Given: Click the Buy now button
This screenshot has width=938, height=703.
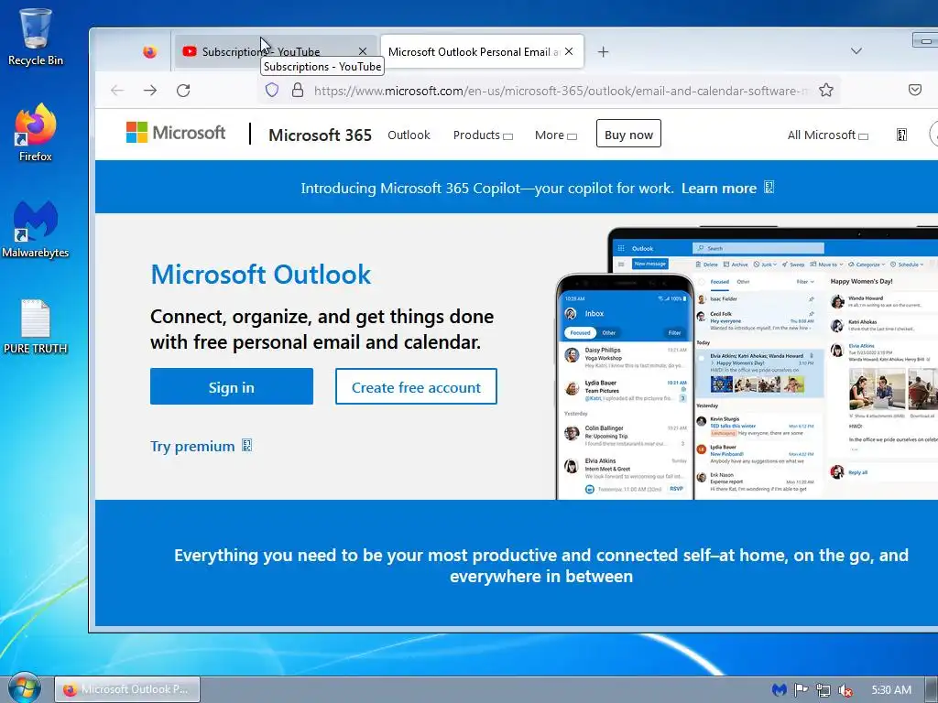Looking at the screenshot, I should (x=628, y=134).
